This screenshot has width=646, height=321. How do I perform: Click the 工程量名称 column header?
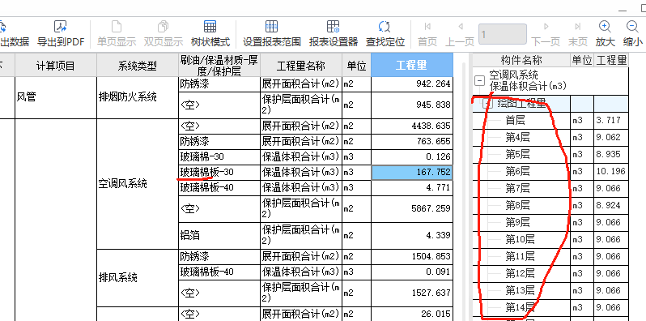coord(301,65)
